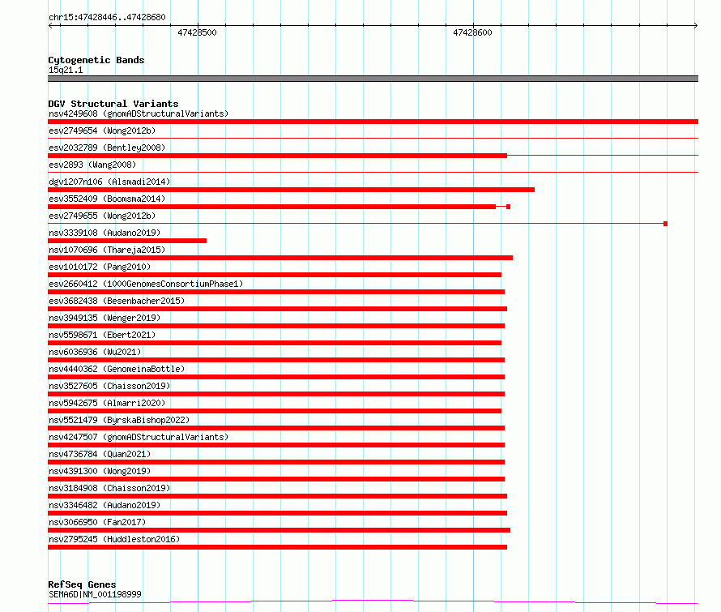The height and width of the screenshot is (612, 721).
Task: Open gene SEMA6D|NM_001198999
Action: pyautogui.click(x=95, y=594)
